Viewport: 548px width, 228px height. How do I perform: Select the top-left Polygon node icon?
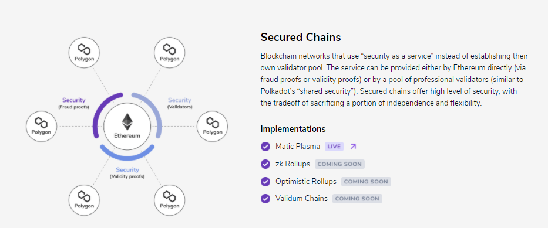84,53
